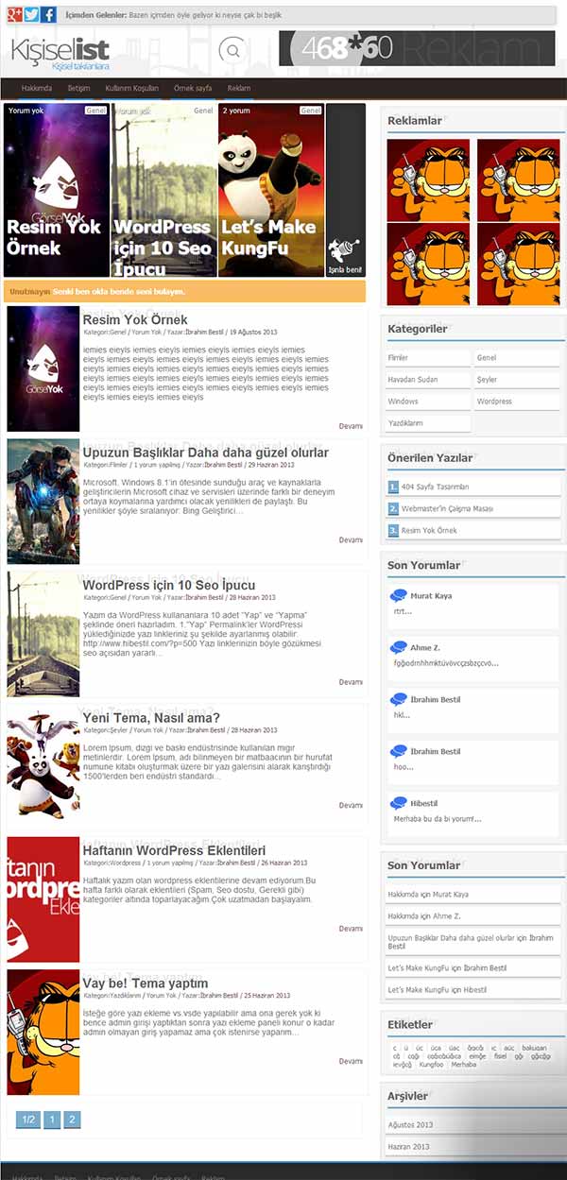Image resolution: width=567 pixels, height=1180 pixels.
Task: Select the Wordpress category
Action: point(518,402)
